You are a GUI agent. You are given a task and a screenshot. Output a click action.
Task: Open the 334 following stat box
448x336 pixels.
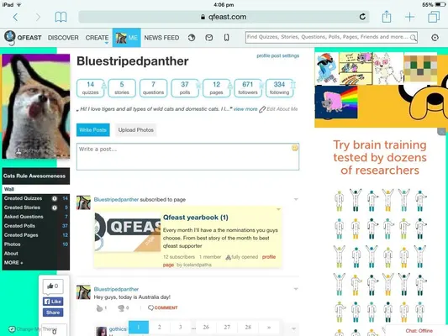point(279,88)
